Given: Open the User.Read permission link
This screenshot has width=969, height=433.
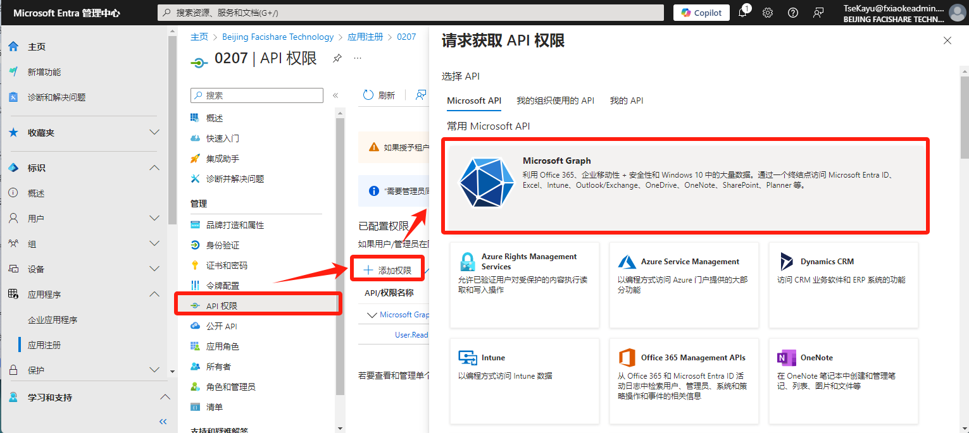Looking at the screenshot, I should point(411,335).
